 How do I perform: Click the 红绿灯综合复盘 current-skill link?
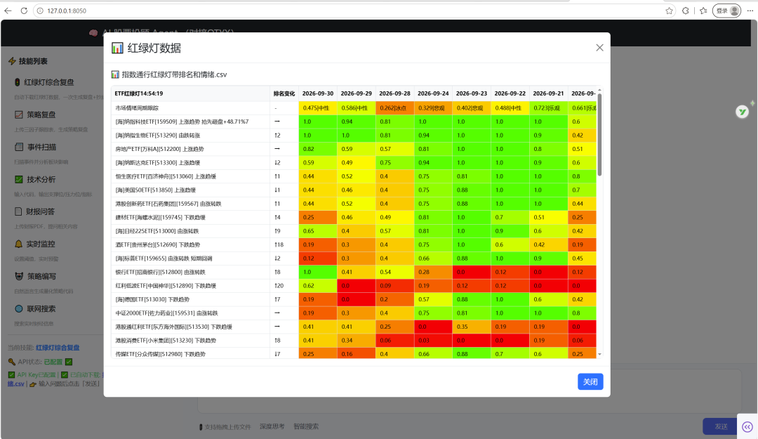coord(58,348)
